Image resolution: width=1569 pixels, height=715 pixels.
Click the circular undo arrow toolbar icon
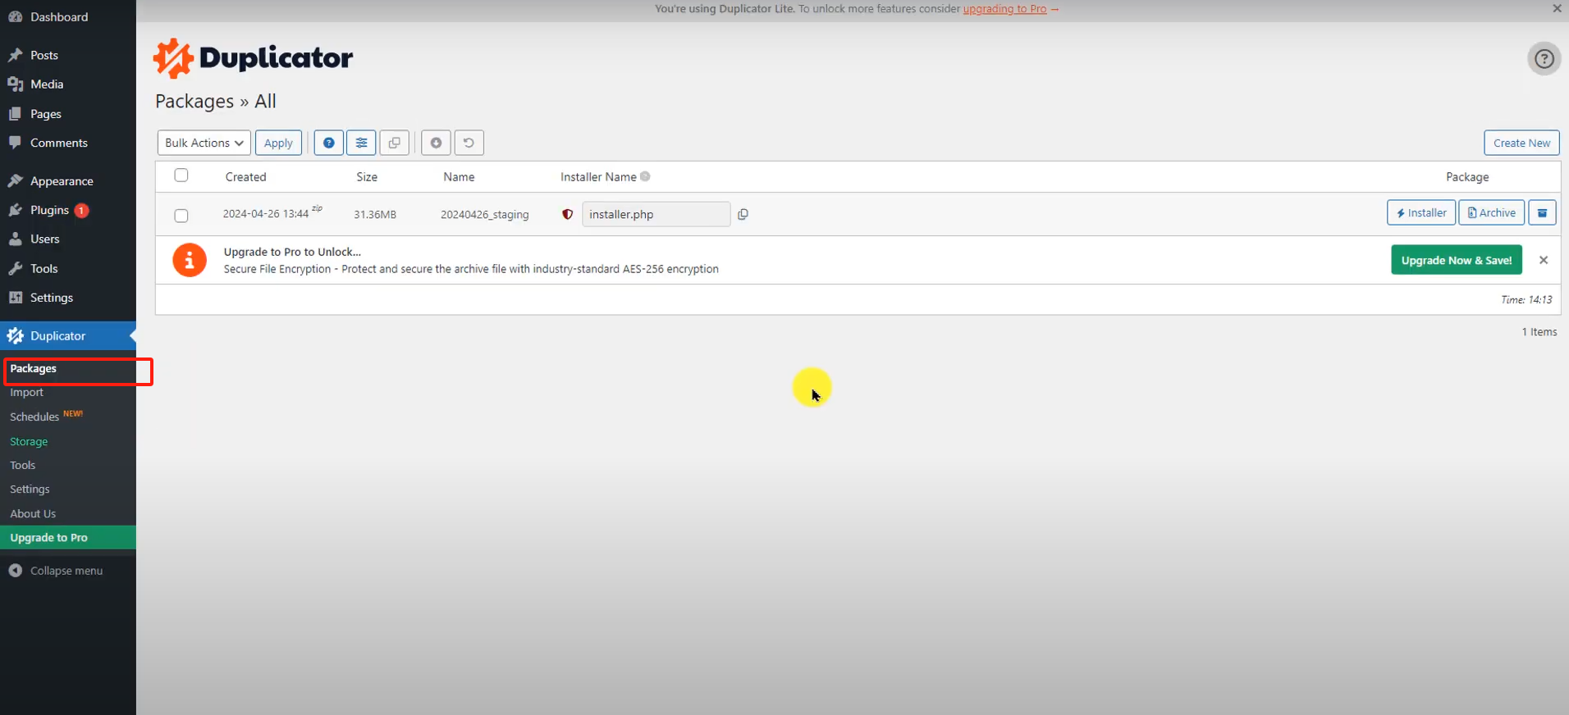tap(469, 143)
